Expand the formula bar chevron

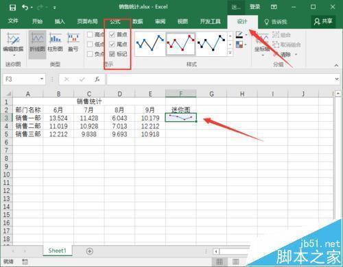[337, 79]
